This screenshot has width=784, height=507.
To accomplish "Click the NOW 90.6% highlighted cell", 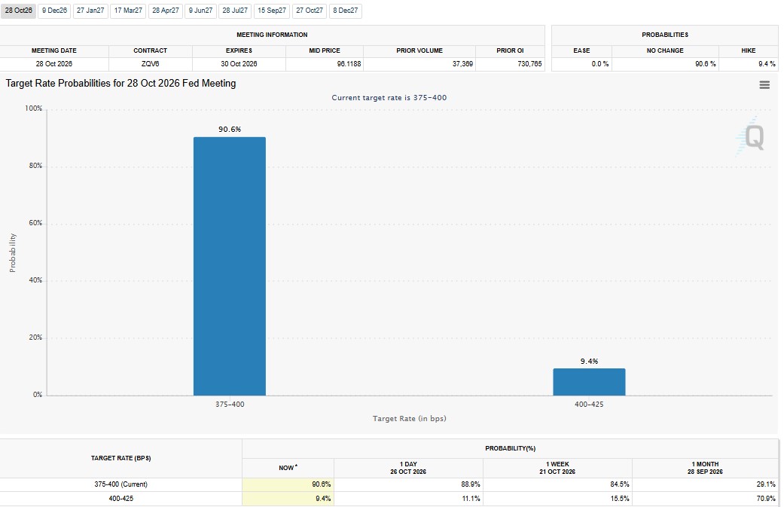I will pyautogui.click(x=288, y=484).
